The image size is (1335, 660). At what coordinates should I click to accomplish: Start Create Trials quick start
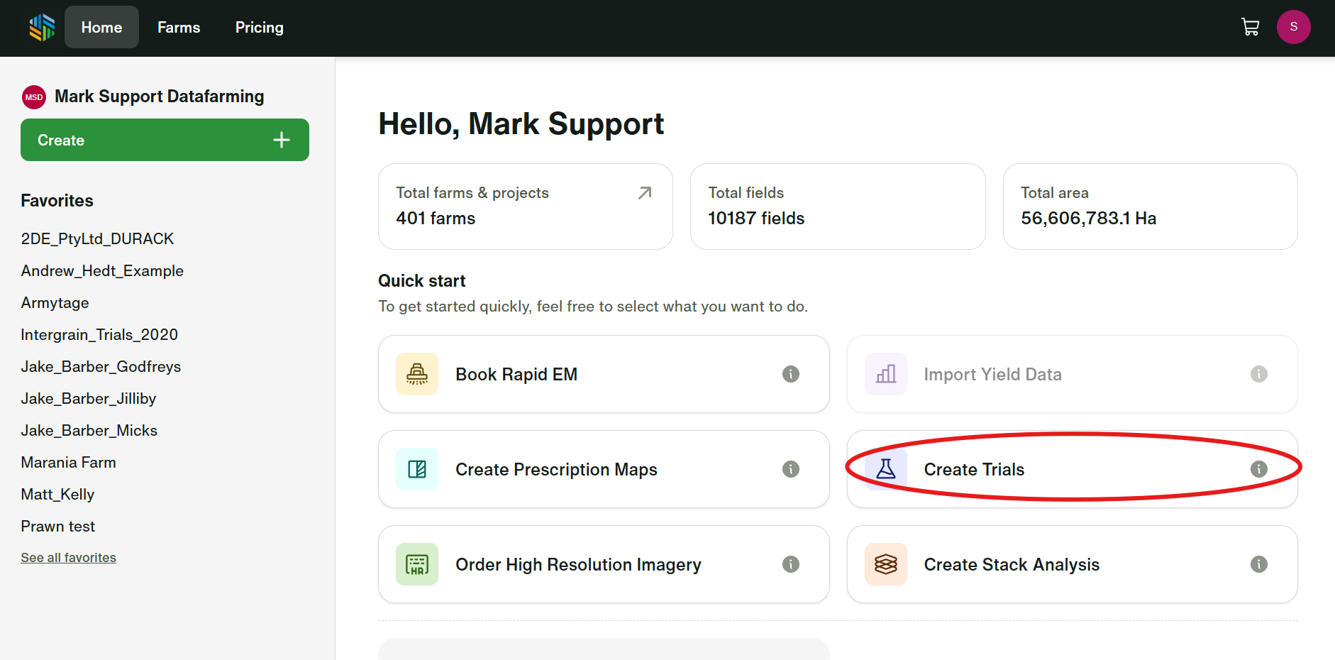point(973,469)
